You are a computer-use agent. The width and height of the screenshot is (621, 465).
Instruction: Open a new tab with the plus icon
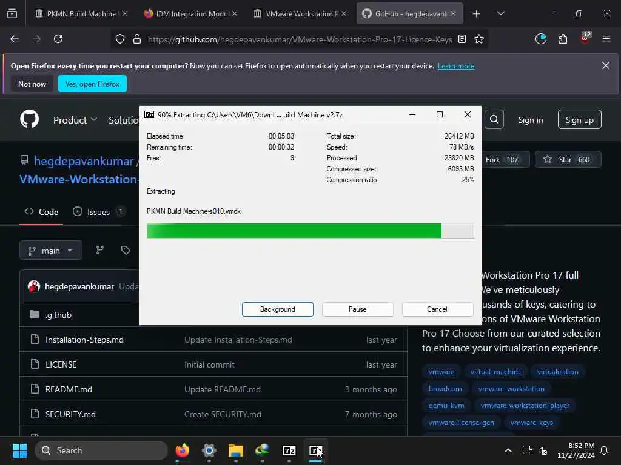[477, 14]
